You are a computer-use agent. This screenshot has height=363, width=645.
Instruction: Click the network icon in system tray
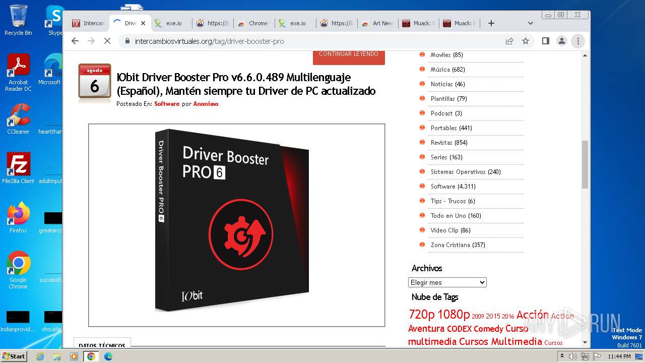[585, 356]
